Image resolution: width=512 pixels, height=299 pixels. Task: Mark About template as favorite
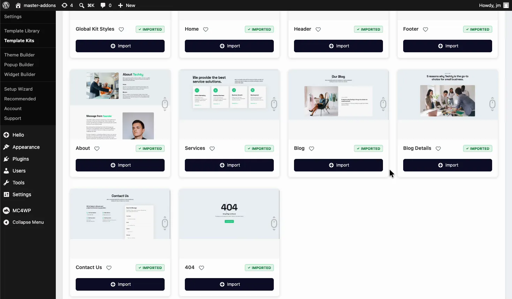(x=97, y=149)
